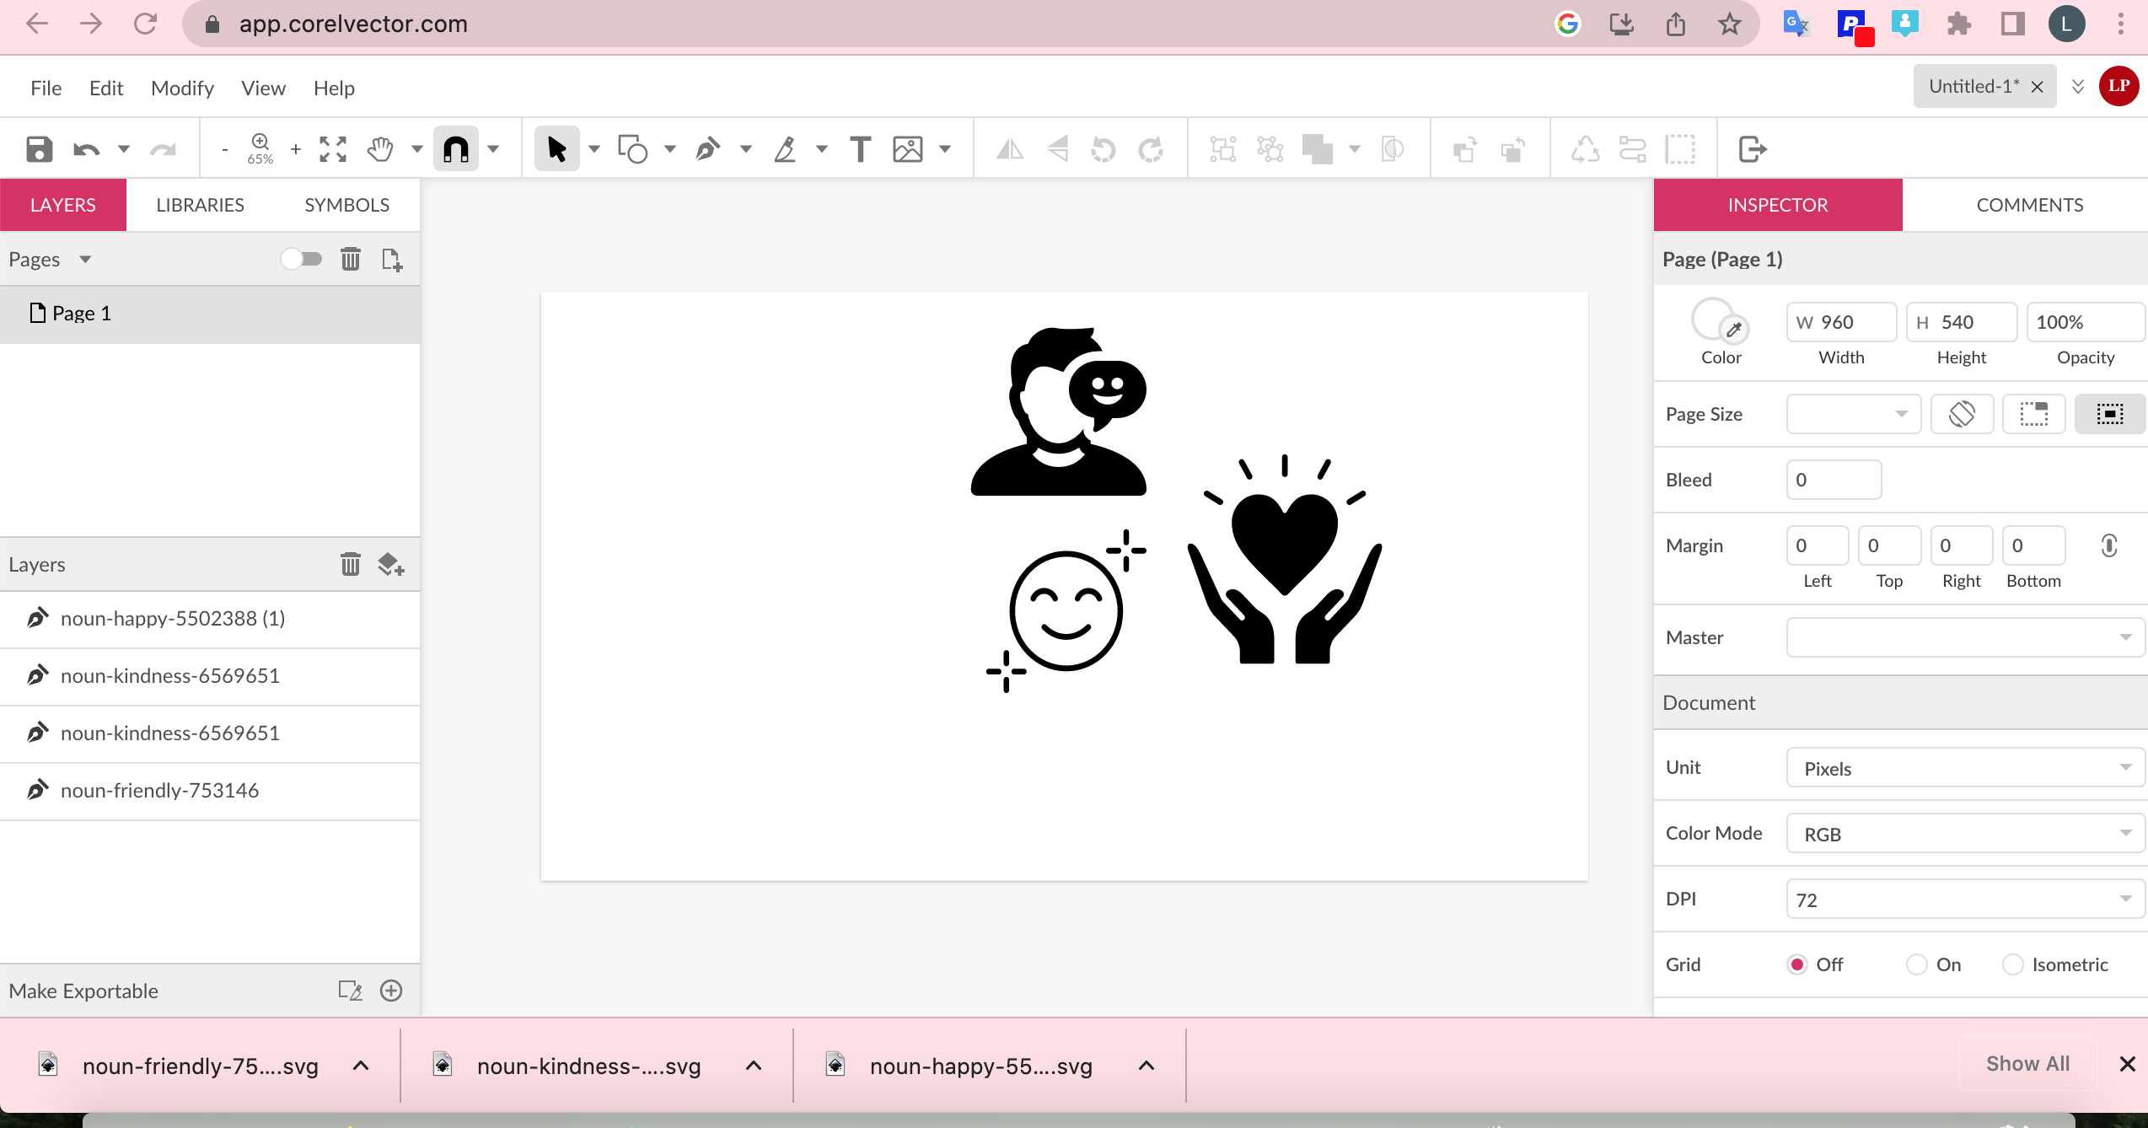Click the Rotate counterclockwise icon
Image resolution: width=2148 pixels, height=1128 pixels.
tap(1103, 149)
